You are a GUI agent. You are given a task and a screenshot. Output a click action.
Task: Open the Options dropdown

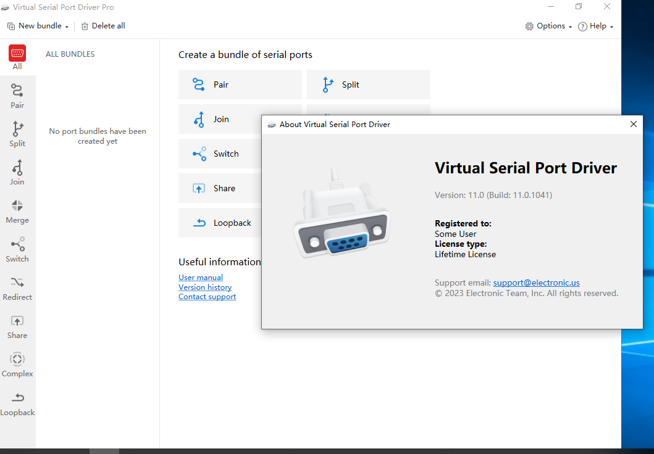[548, 25]
